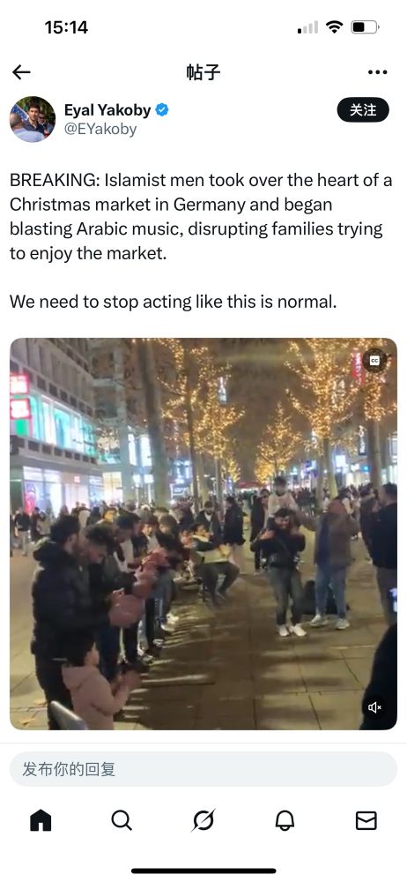Click the Eyal Yakoby display name

coord(107,110)
